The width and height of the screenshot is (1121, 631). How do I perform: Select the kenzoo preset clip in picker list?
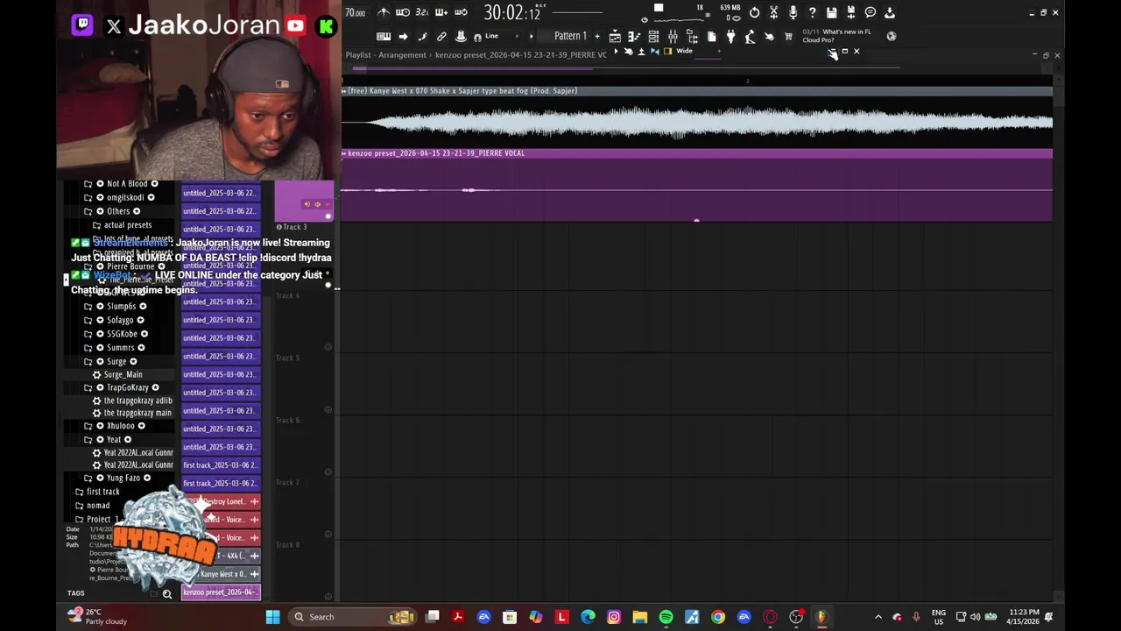click(221, 592)
